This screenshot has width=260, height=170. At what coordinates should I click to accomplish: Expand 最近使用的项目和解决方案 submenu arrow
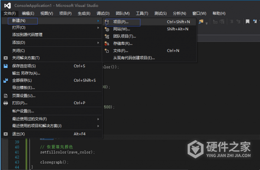[x=98, y=126]
